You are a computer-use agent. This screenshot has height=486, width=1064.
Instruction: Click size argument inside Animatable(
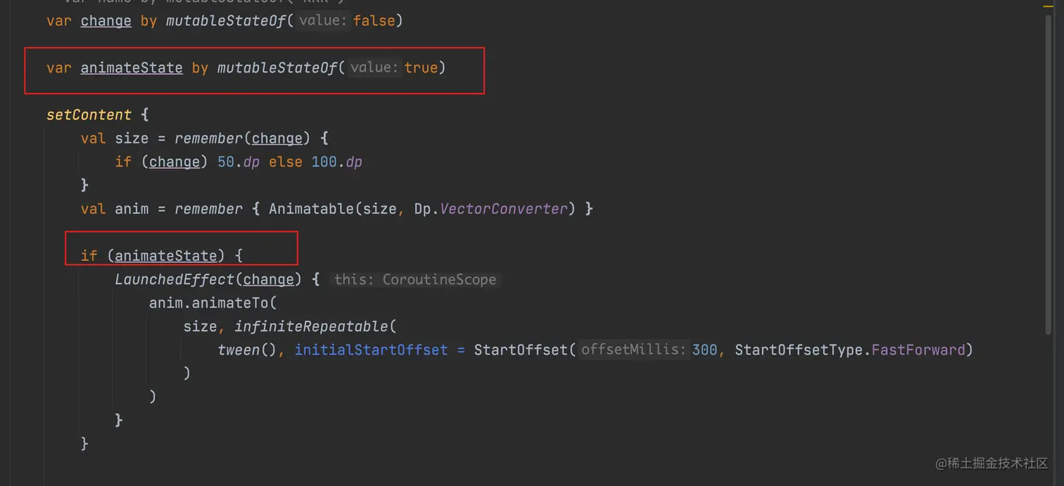(379, 208)
